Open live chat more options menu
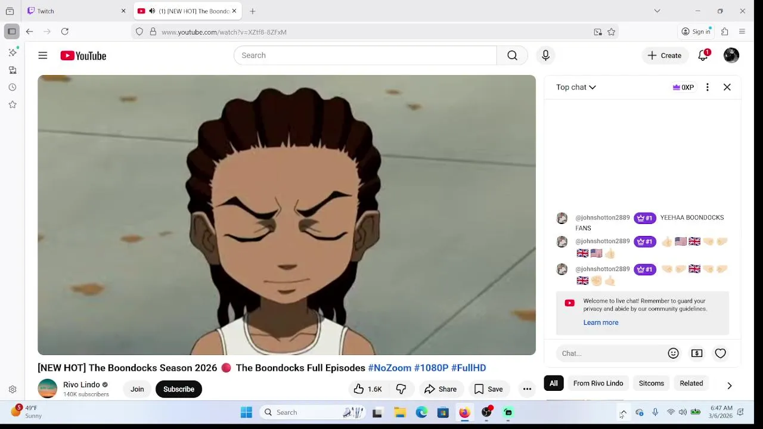The image size is (763, 429). tap(708, 87)
